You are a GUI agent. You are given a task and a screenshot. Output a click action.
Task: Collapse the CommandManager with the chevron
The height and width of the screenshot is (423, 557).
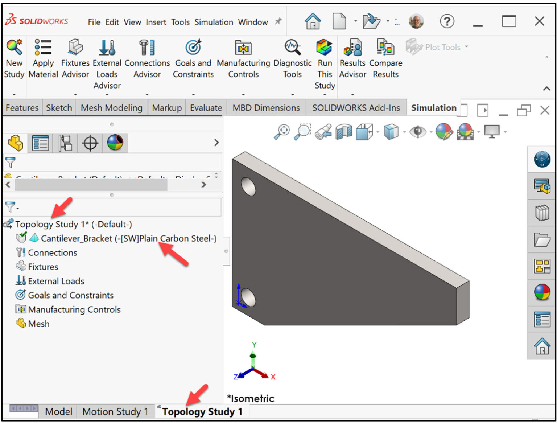546,88
